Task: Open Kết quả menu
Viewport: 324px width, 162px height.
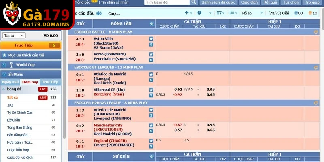Action: pos(270,2)
